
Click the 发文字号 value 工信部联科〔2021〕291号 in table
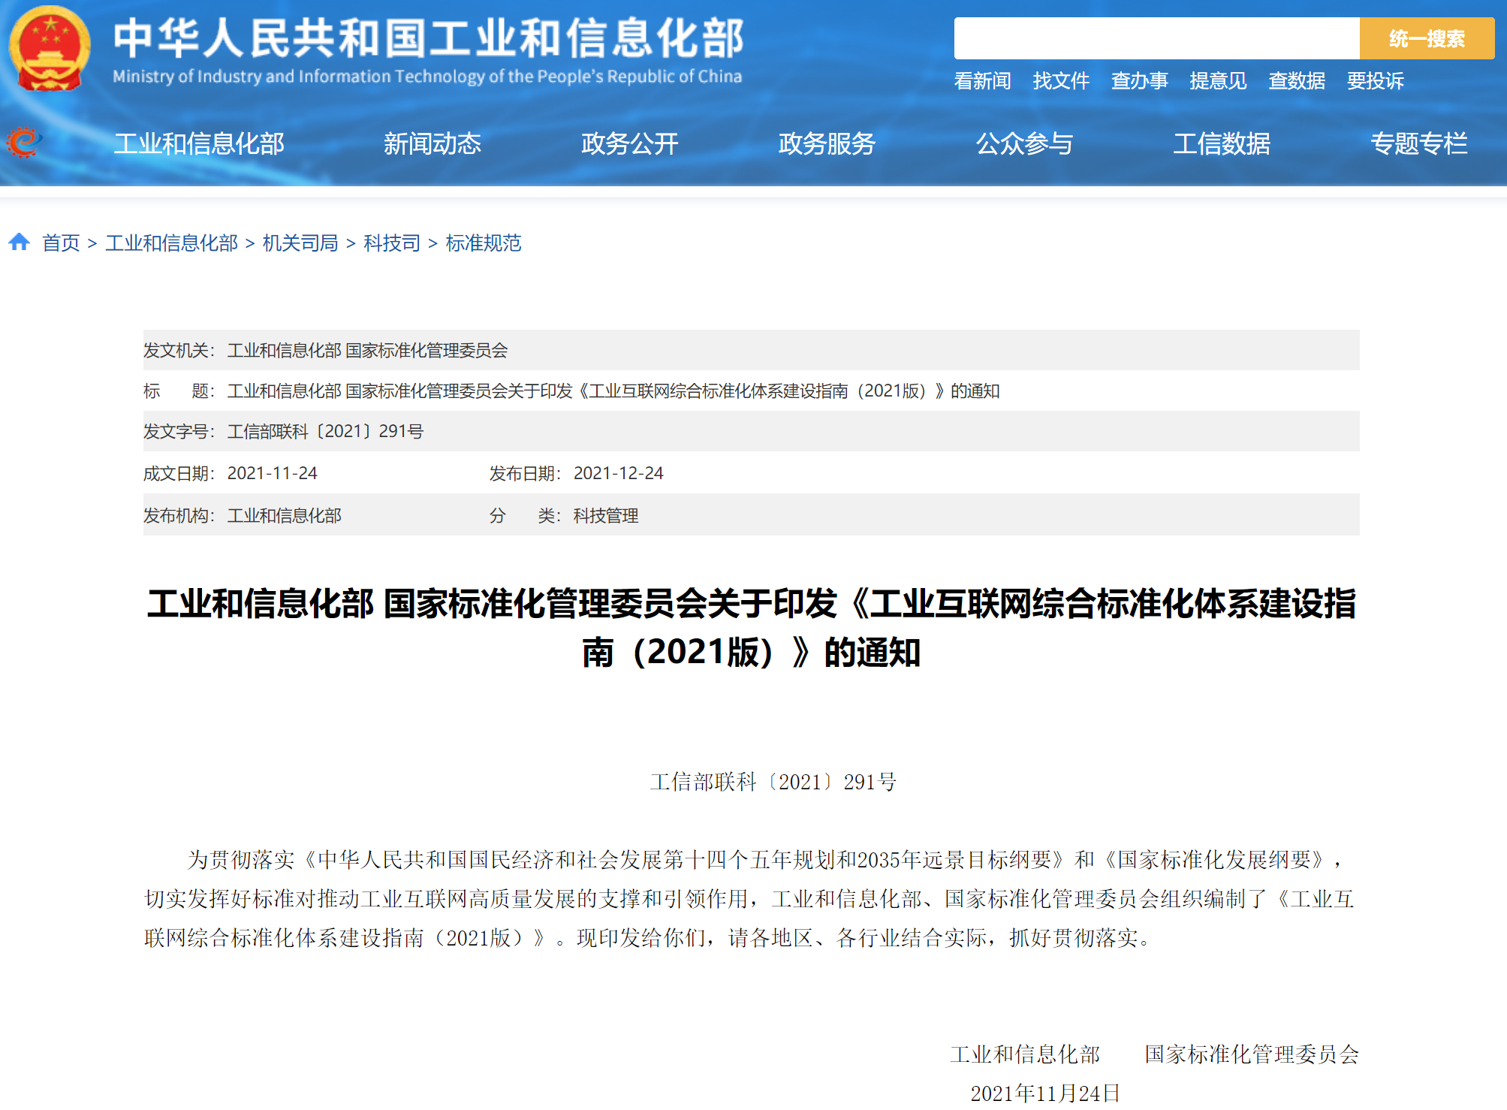[x=326, y=431]
